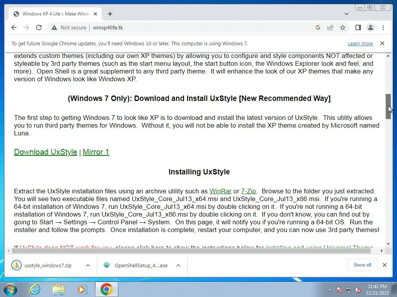Viewport: 397px width, 297px height.
Task: Click the horizontal scroll left arrow
Action: pyautogui.click(x=9, y=251)
